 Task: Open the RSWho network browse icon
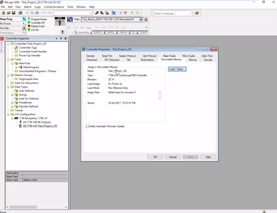[x=146, y=19]
